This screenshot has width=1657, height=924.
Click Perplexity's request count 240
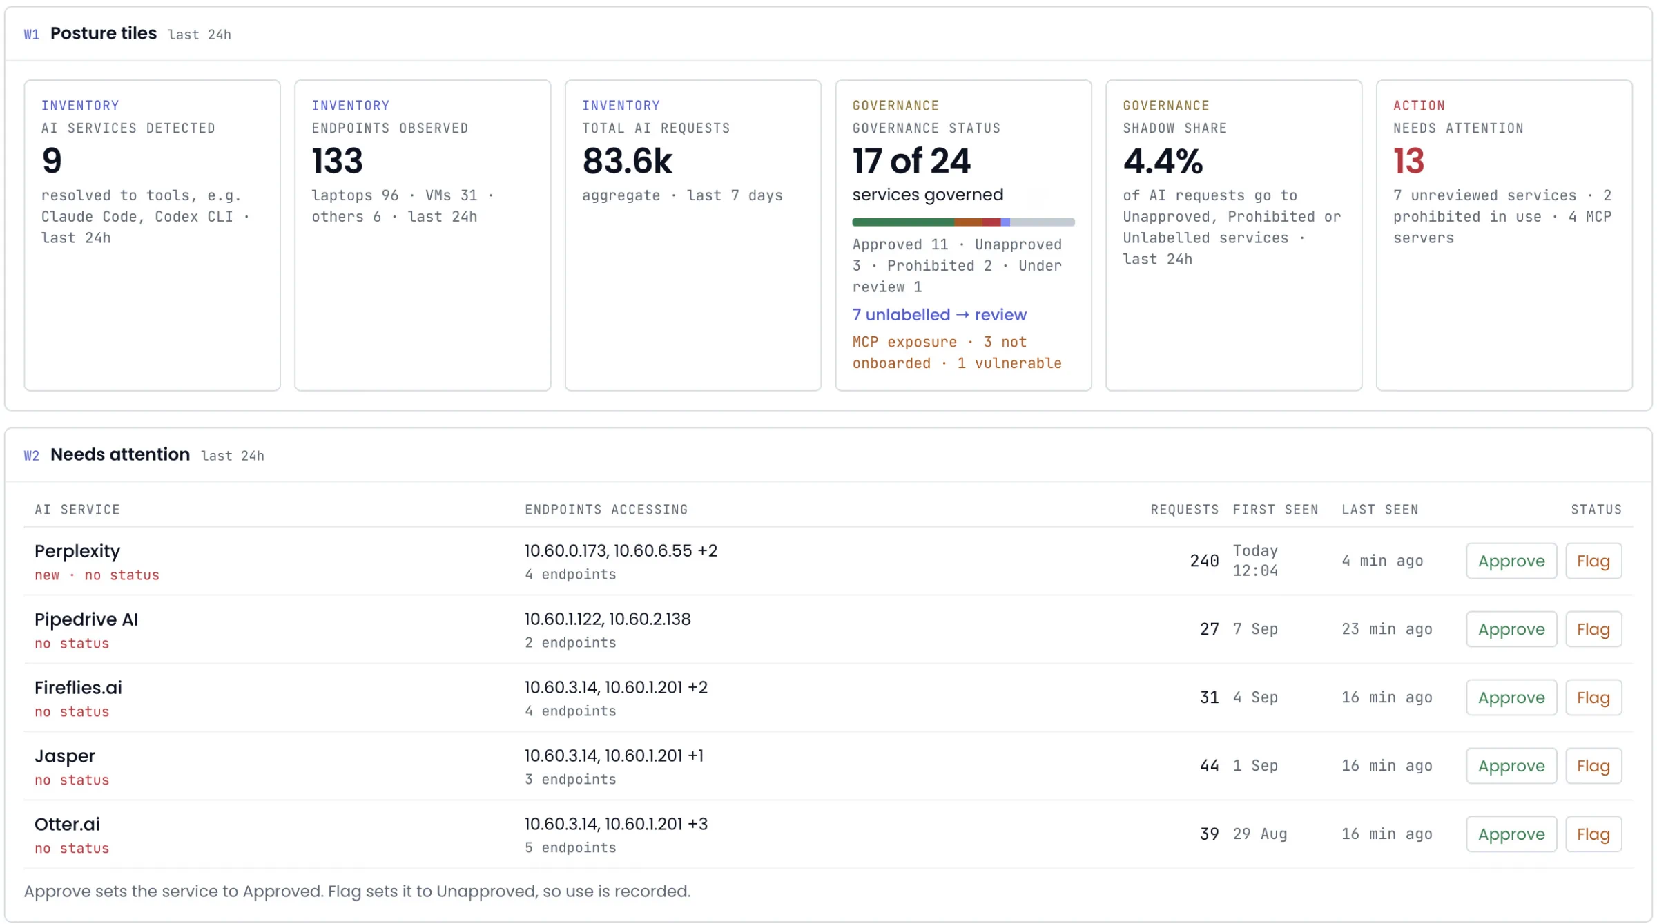pos(1204,561)
